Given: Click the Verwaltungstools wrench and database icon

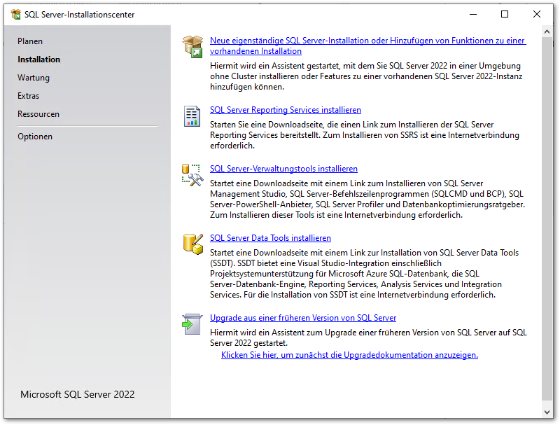Looking at the screenshot, I should tap(192, 175).
